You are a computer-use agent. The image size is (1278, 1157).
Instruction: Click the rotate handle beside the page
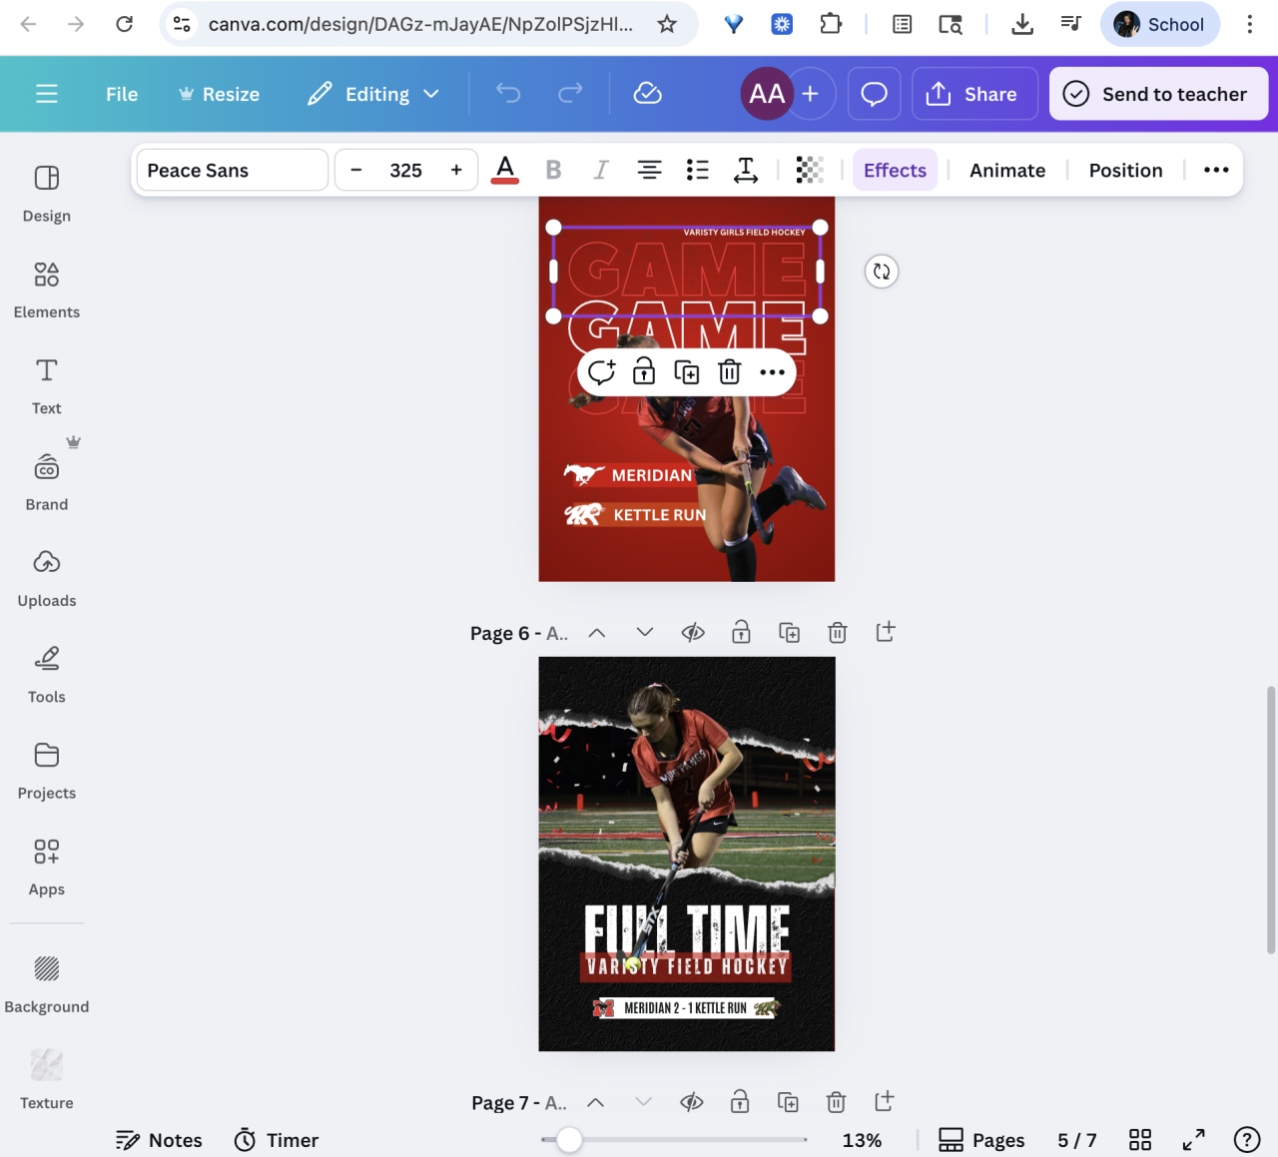tap(882, 272)
